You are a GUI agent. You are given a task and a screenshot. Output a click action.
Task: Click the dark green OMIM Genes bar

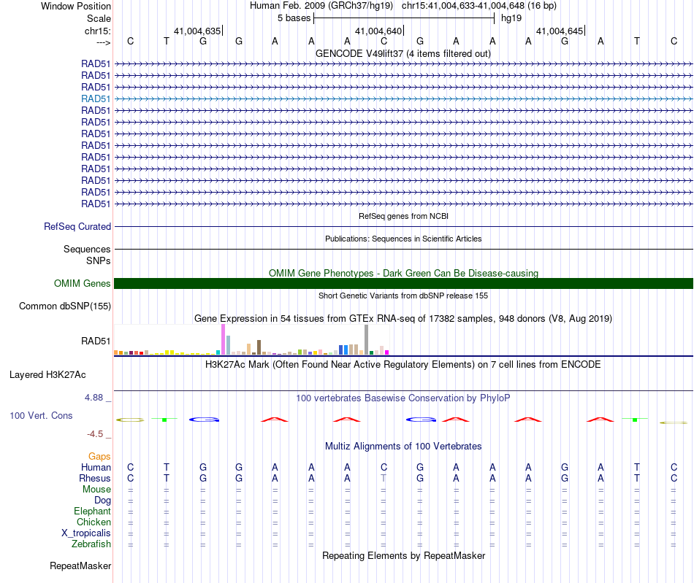[403, 283]
